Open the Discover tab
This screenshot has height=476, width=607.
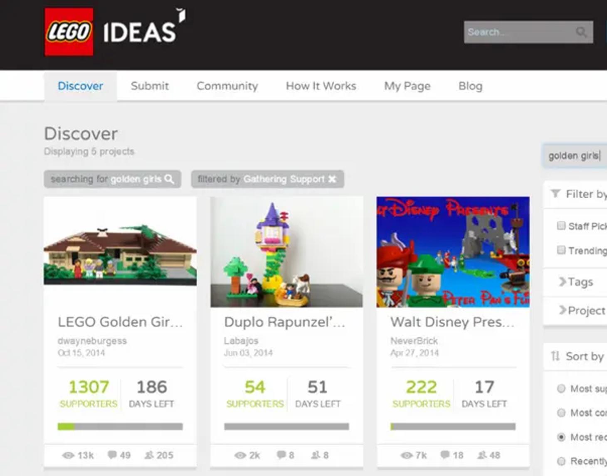point(80,86)
